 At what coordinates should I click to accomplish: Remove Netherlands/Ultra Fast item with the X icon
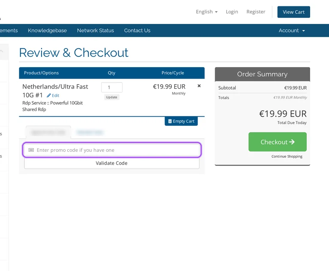coord(199,86)
